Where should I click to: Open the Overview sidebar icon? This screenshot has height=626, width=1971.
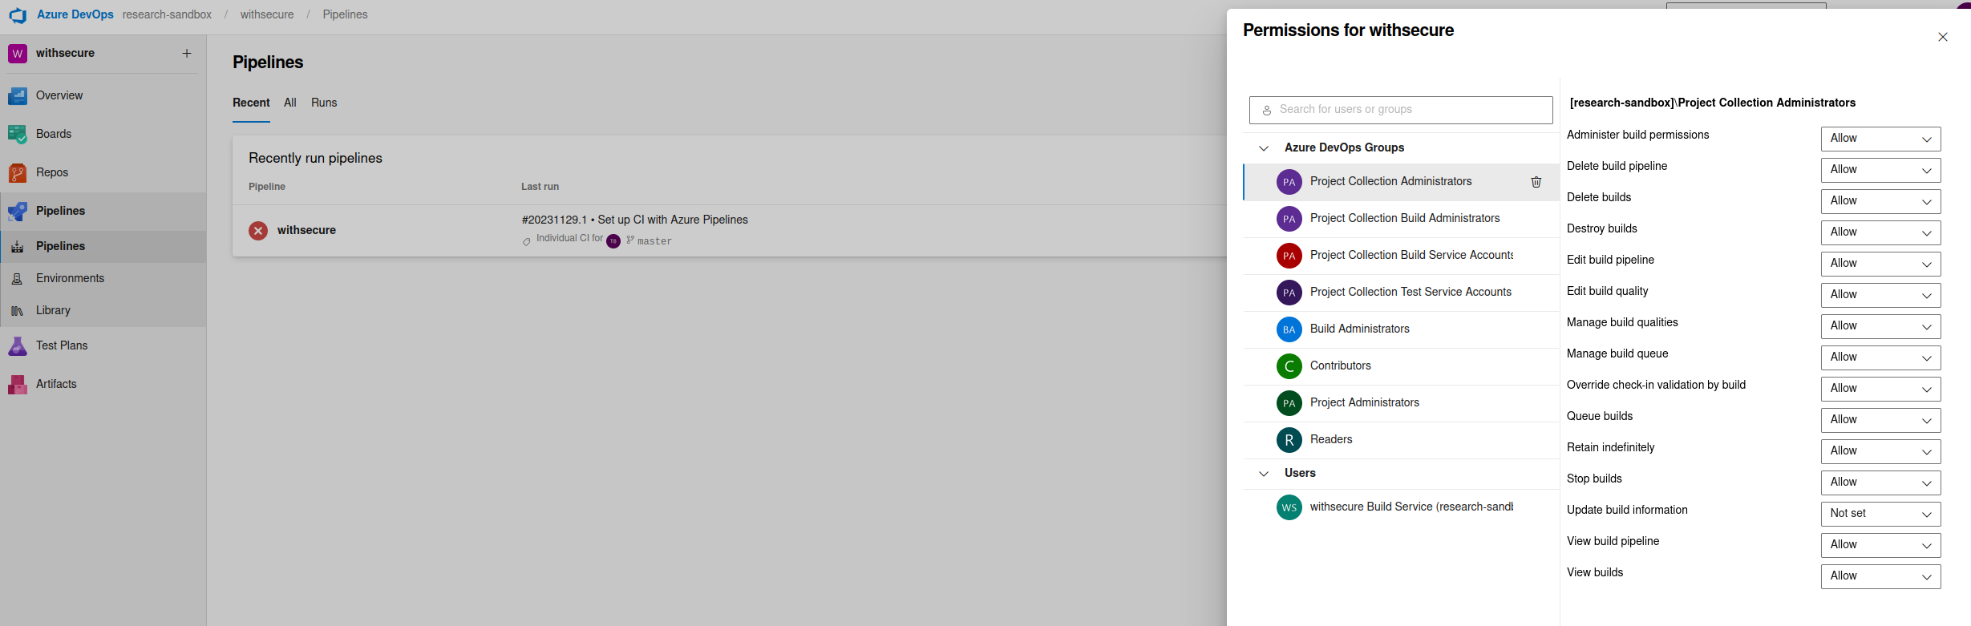(x=18, y=96)
